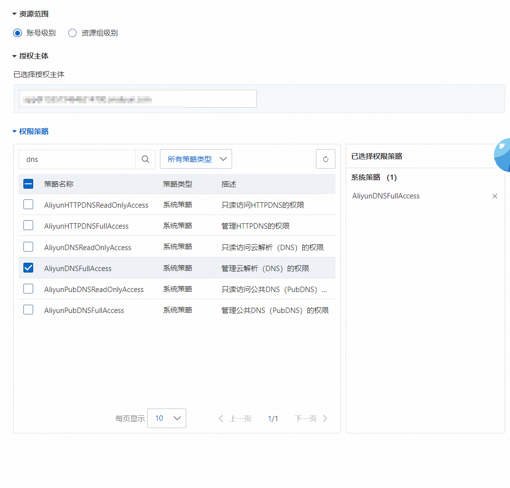Click truncated description 只读访问公共DNS（PubDNS）
This screenshot has height=488, width=510.
(x=274, y=290)
